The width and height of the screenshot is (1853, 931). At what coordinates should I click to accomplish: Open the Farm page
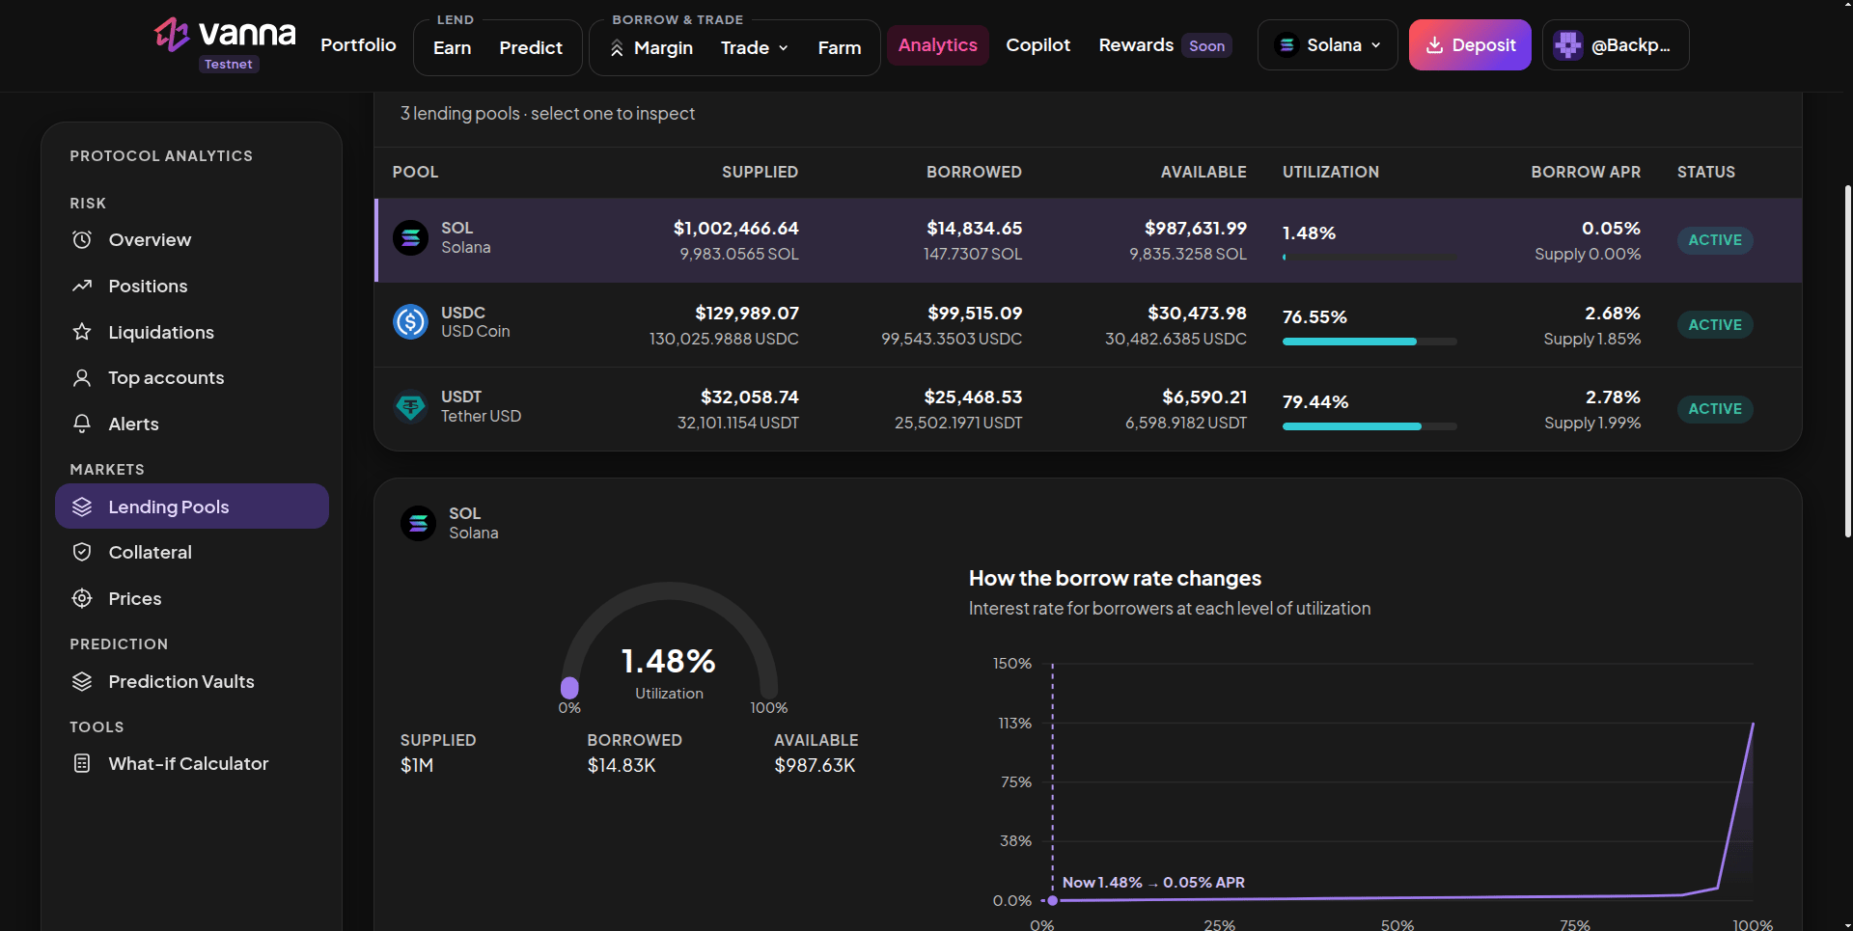[x=839, y=47]
